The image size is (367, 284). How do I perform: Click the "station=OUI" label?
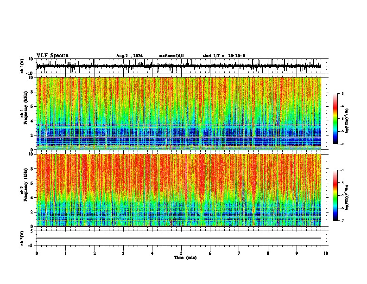[x=171, y=56]
